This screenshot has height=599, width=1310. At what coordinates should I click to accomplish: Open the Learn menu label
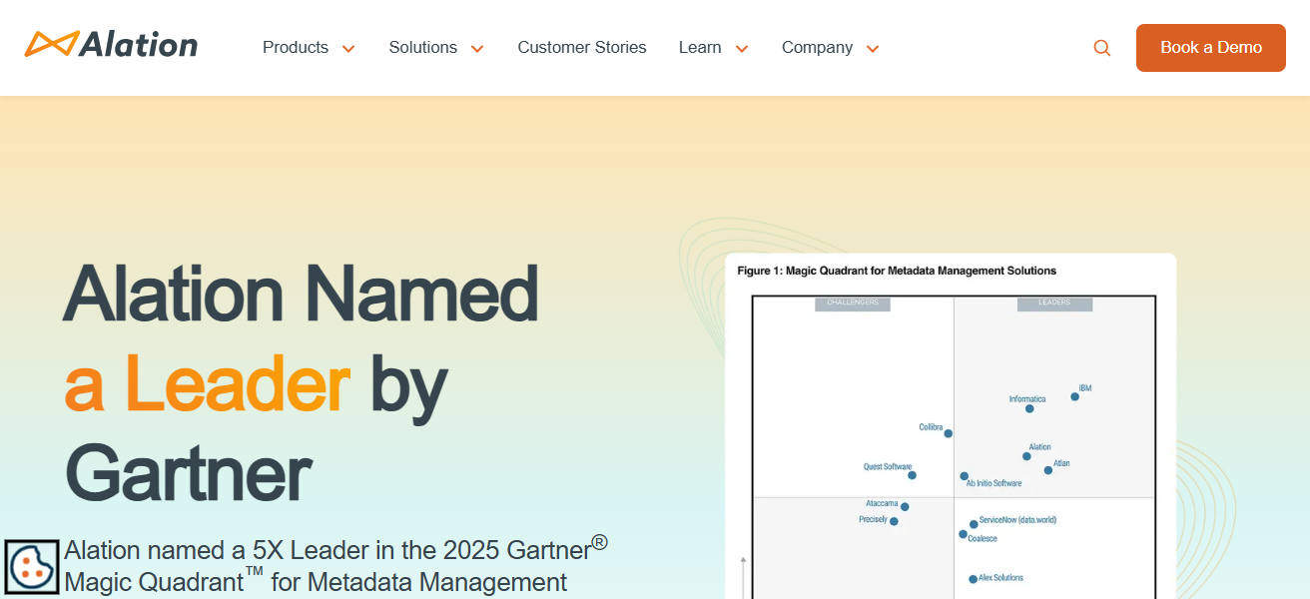coord(699,48)
